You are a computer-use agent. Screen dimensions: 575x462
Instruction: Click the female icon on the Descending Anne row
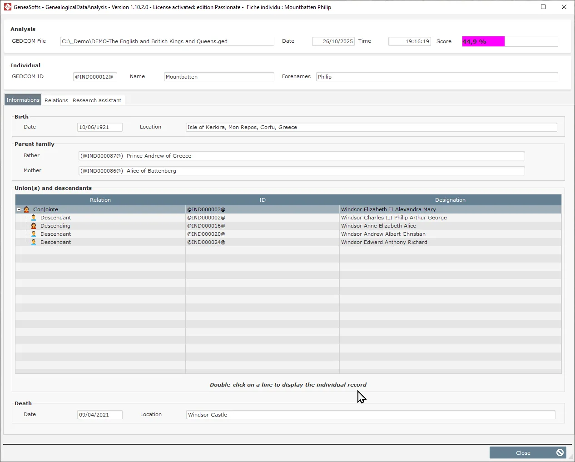point(33,226)
